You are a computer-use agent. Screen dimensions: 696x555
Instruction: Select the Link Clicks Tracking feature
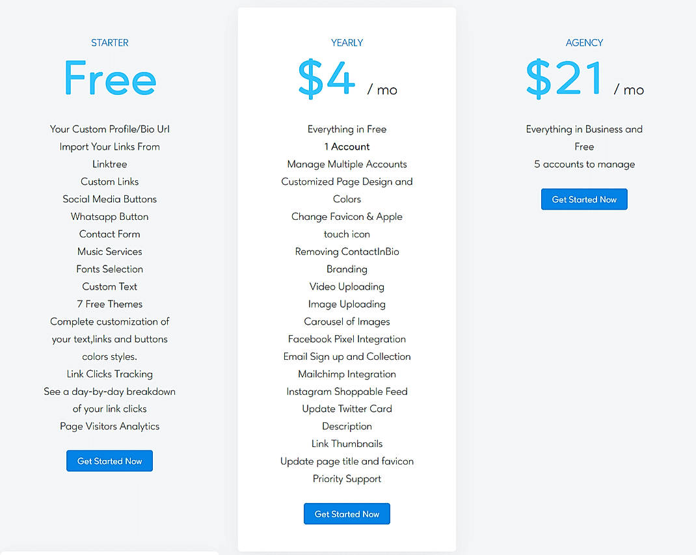(109, 373)
